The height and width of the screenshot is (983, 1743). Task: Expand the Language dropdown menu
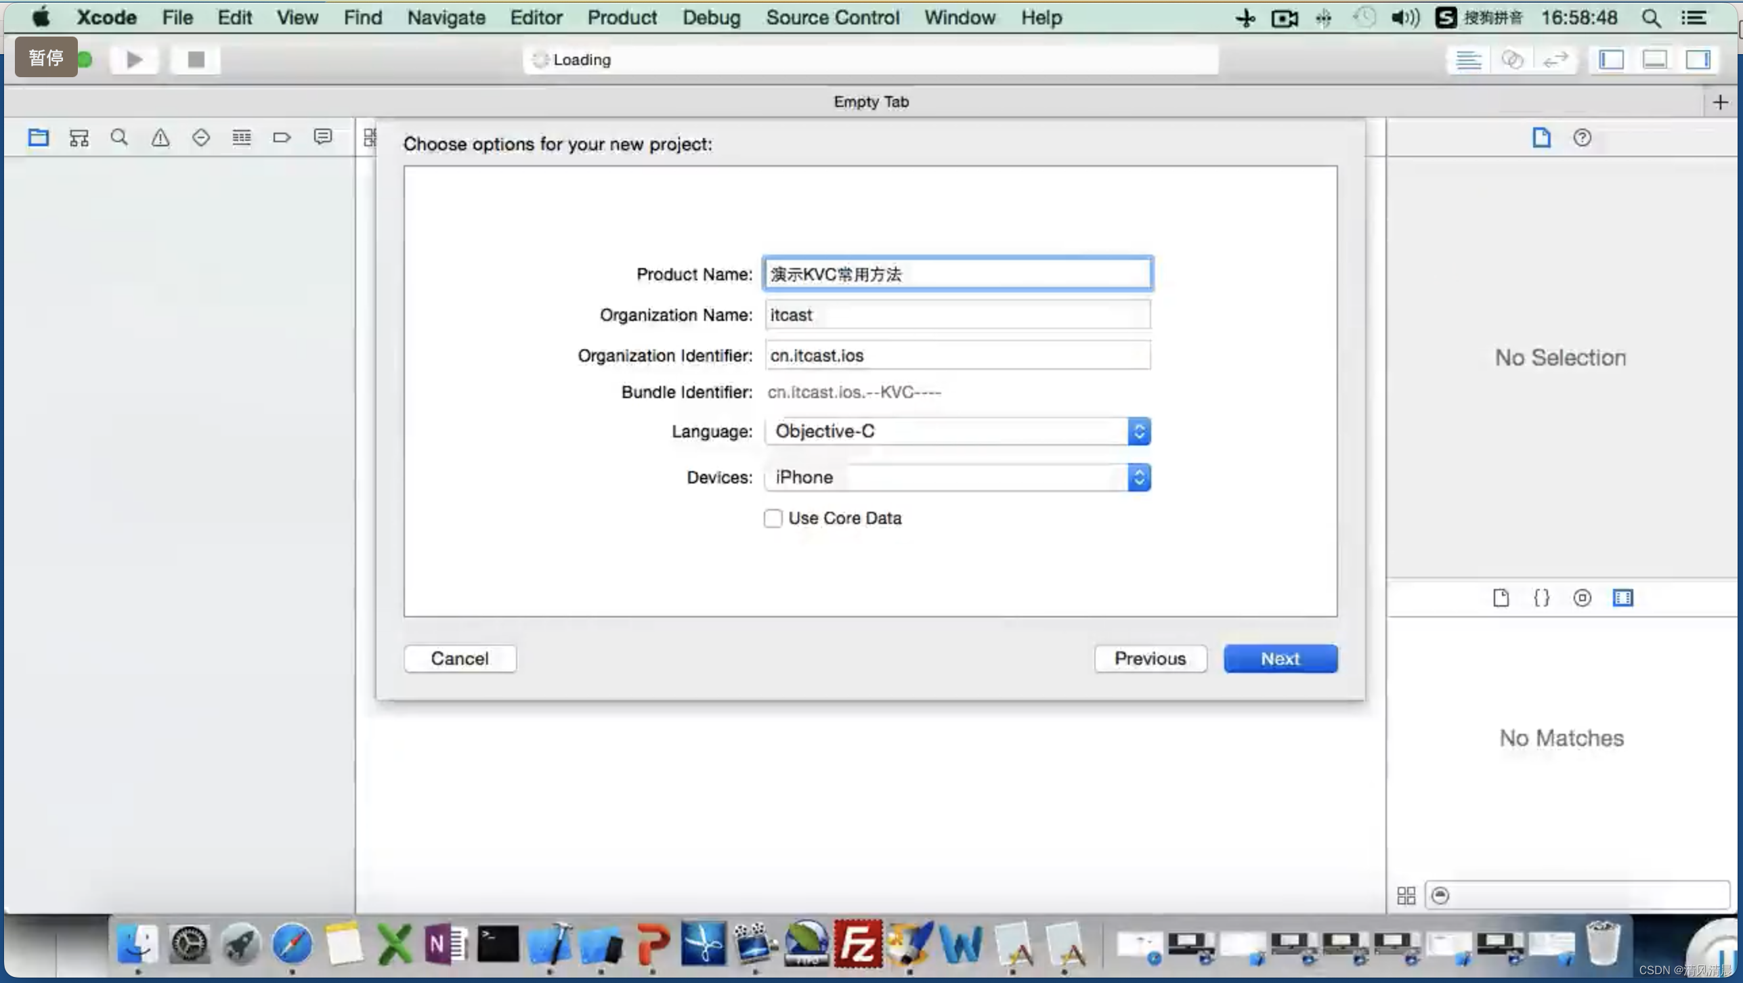[1138, 432]
